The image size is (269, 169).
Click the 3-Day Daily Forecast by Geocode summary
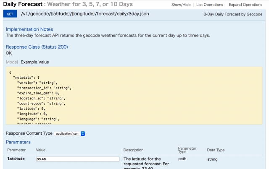click(x=232, y=15)
